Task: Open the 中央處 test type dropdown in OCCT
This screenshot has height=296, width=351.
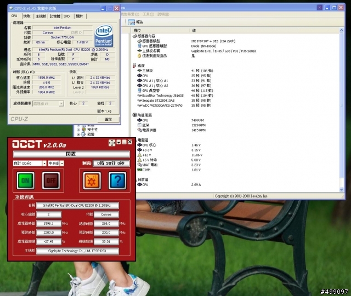Action: pyautogui.click(x=62, y=163)
